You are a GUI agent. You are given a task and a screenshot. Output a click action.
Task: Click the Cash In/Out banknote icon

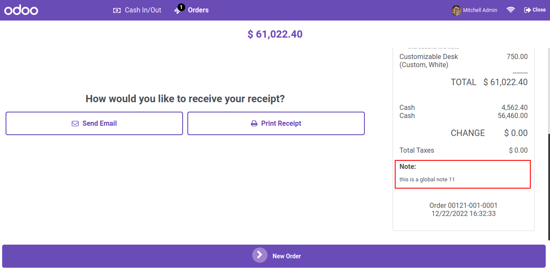pos(117,10)
